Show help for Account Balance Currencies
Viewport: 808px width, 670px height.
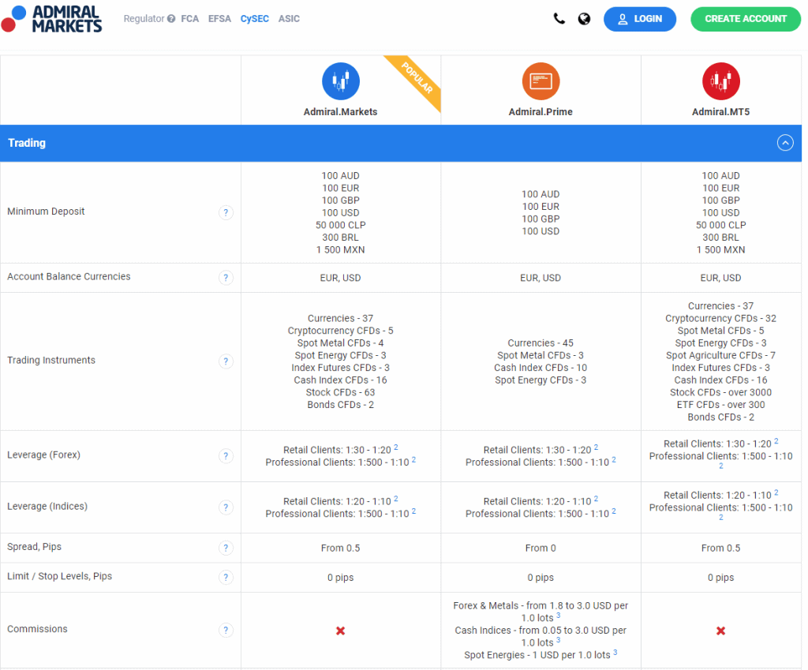226,278
